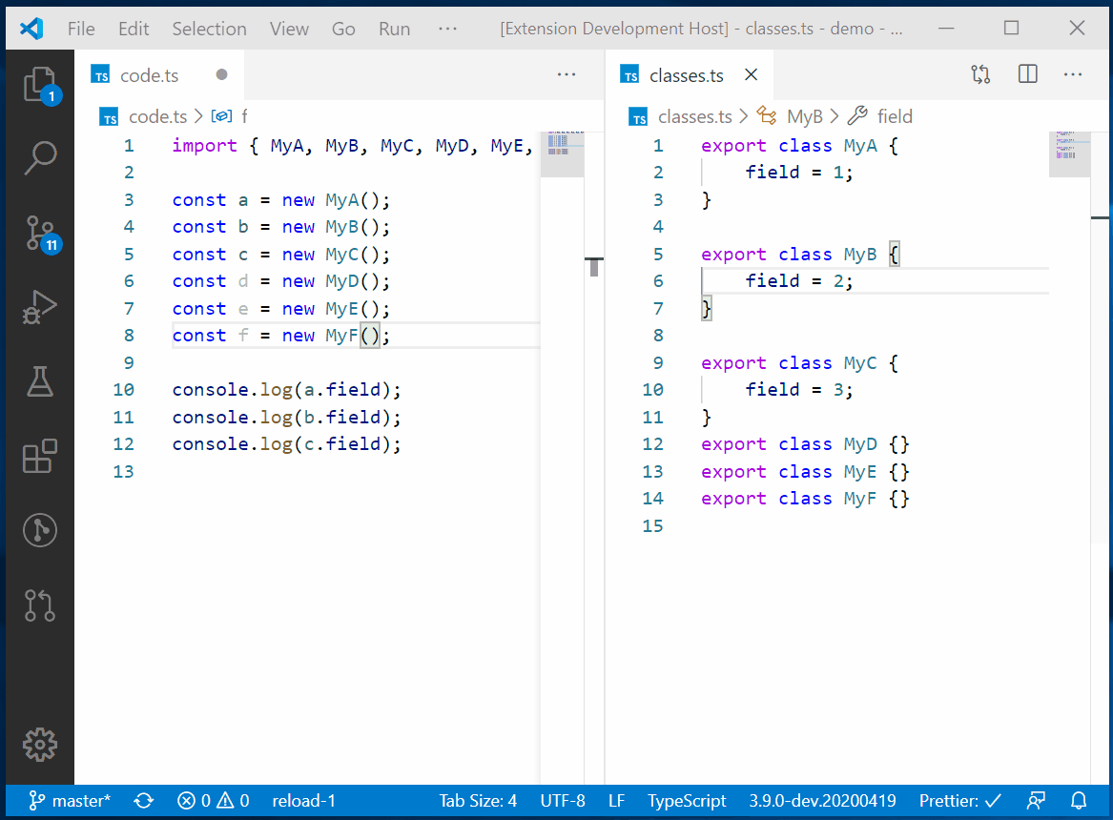This screenshot has height=820, width=1113.
Task: Select language mode TypeScript
Action: click(687, 801)
